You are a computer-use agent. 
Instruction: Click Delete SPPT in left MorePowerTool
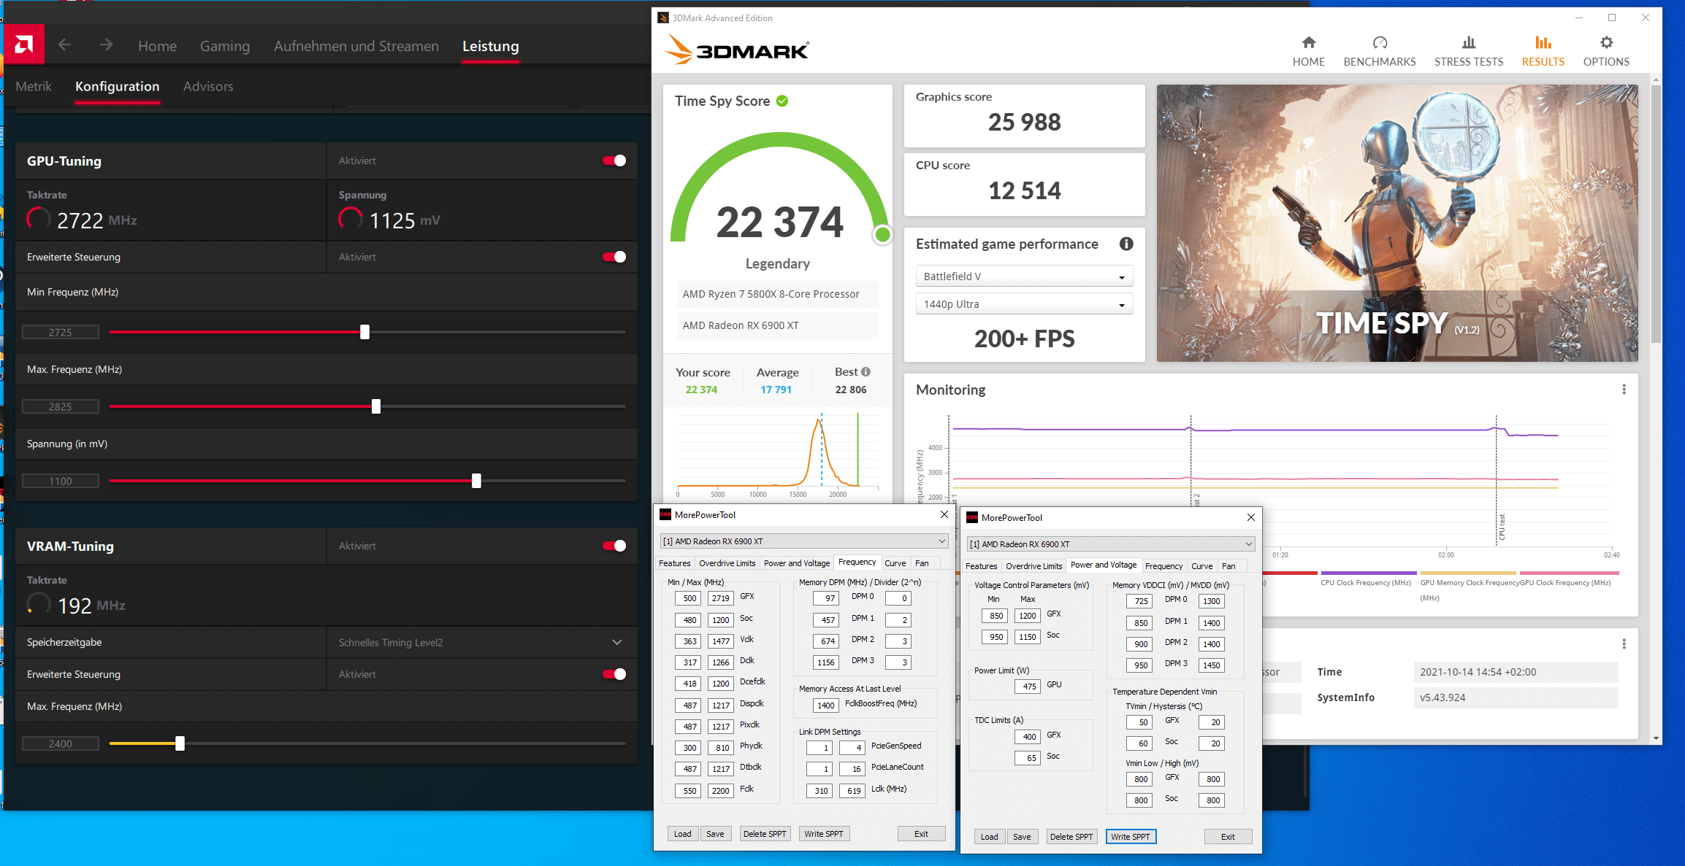(x=764, y=834)
